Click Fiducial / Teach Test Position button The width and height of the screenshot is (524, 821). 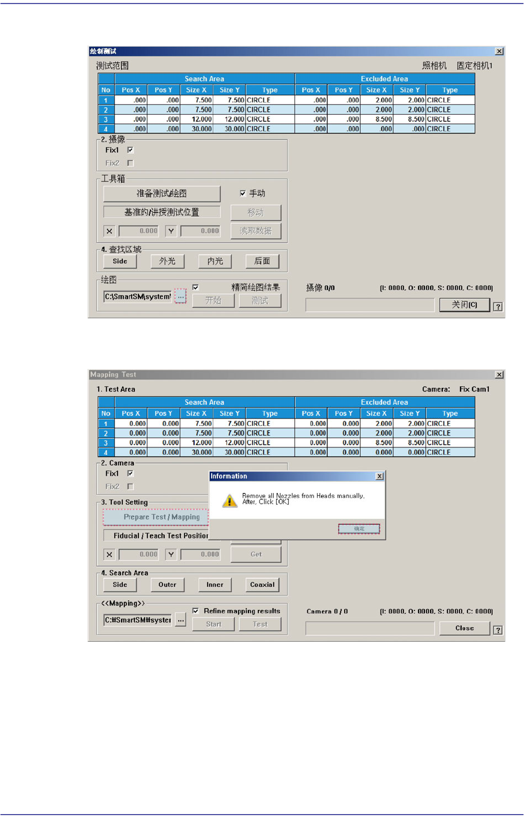(x=156, y=536)
